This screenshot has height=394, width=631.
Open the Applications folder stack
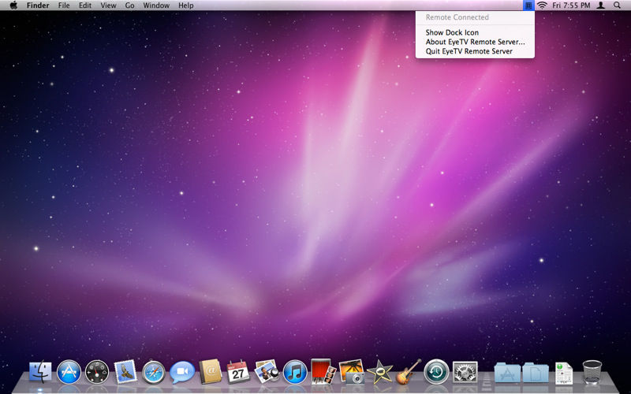tap(507, 372)
